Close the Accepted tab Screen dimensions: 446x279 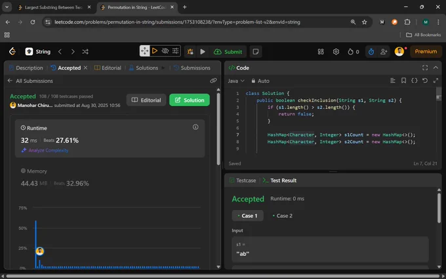point(85,68)
